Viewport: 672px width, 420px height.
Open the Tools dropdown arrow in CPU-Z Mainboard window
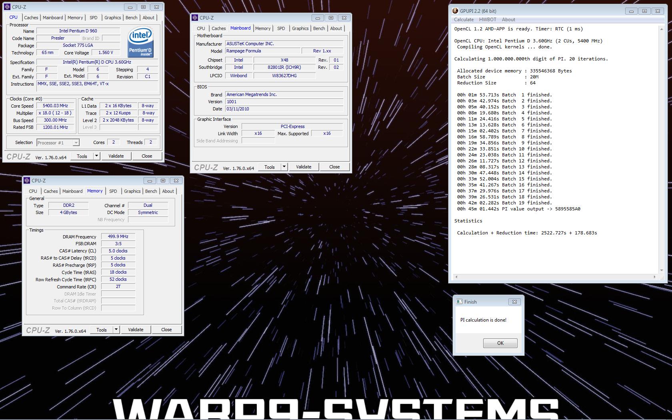[284, 167]
